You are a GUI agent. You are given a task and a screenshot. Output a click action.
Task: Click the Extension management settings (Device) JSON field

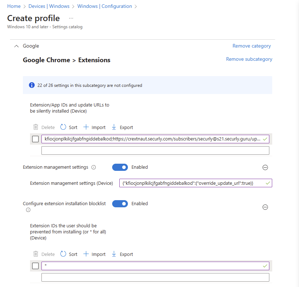pos(196,183)
